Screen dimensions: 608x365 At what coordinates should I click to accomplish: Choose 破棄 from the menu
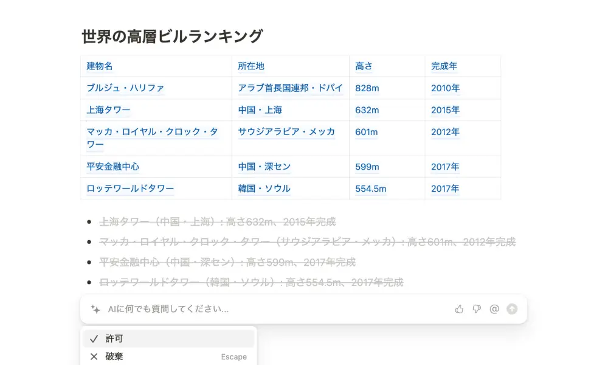tap(168, 356)
